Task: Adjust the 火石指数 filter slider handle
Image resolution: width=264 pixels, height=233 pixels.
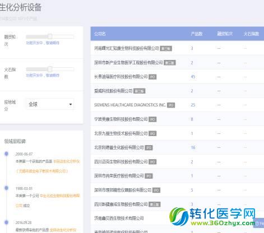Action: coord(50,69)
